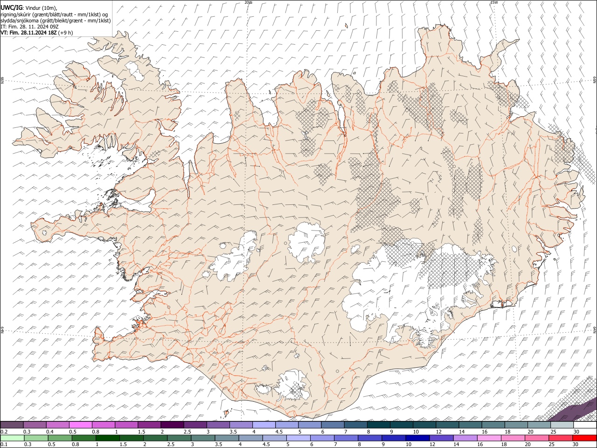Select the deep blue 10 rain legend swatch
Image resolution: width=597 pixels, height=448 pixels.
[417, 438]
